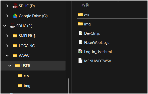Click the img folder icon in navigation tree
The height and width of the screenshot is (94, 148).
coord(20,86)
